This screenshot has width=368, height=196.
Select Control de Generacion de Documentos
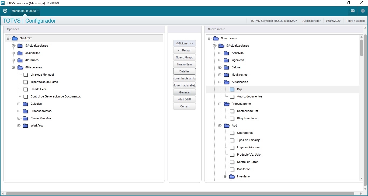pos(56,96)
